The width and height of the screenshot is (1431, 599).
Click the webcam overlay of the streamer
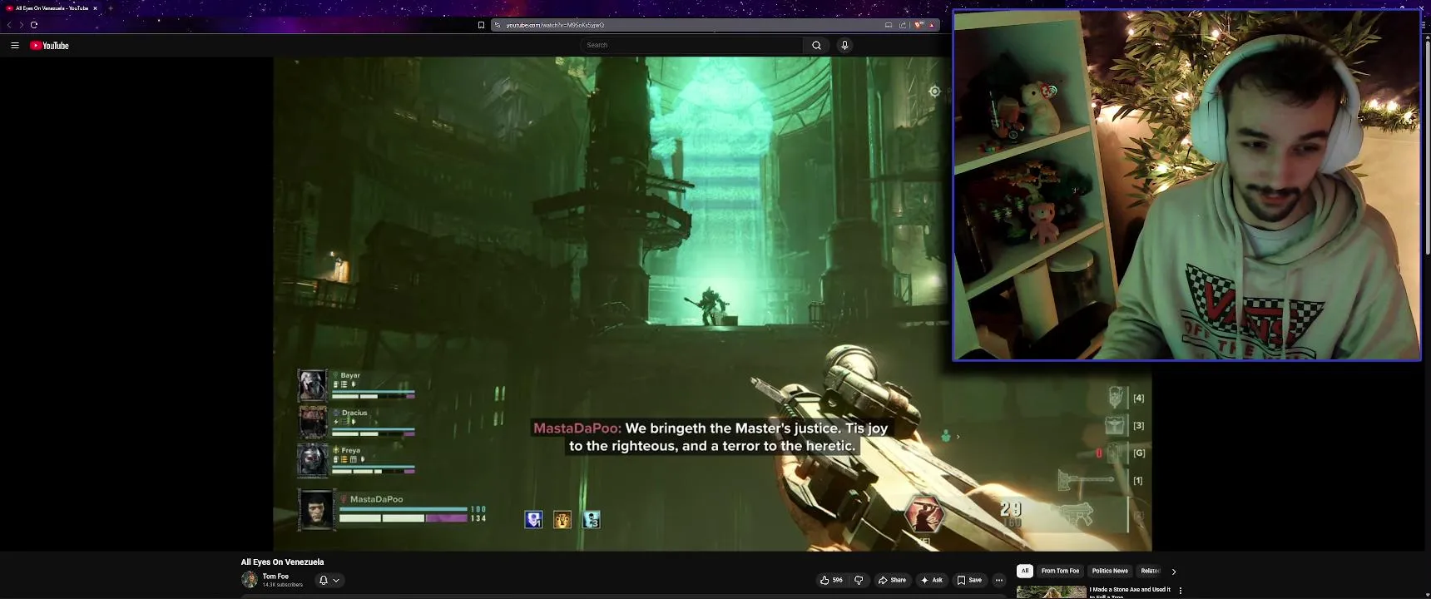1186,186
